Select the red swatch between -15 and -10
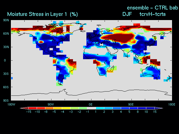This screenshot has width=179, height=134. click(32, 108)
